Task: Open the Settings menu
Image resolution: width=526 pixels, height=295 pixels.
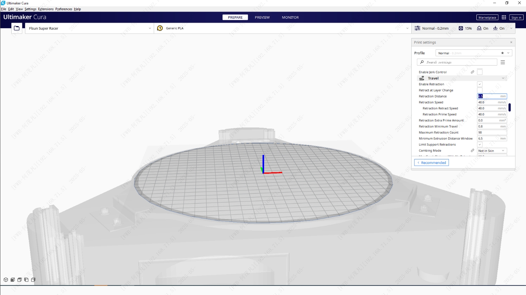Action: pyautogui.click(x=30, y=9)
